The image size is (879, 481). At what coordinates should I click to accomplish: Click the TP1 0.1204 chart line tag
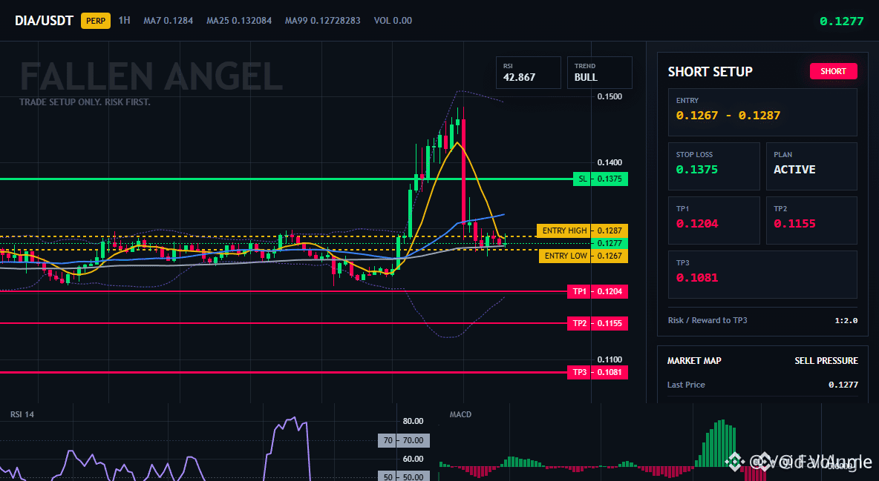(597, 292)
